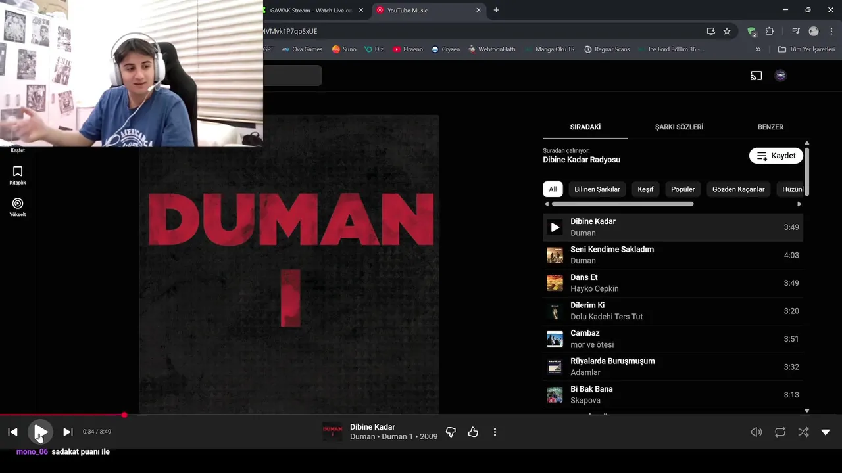Like the song Dibine Kadar
Viewport: 842px width, 473px height.
(x=473, y=432)
